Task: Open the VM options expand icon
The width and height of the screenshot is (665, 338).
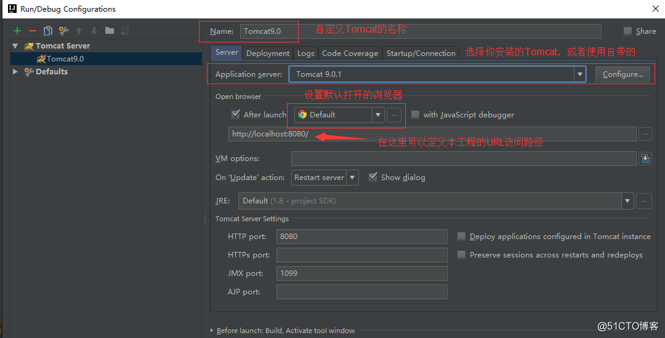Action: pyautogui.click(x=645, y=159)
